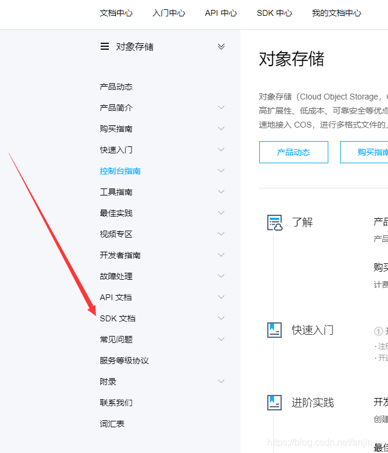
Task: Expand the 附录 chevron
Action: tap(221, 382)
